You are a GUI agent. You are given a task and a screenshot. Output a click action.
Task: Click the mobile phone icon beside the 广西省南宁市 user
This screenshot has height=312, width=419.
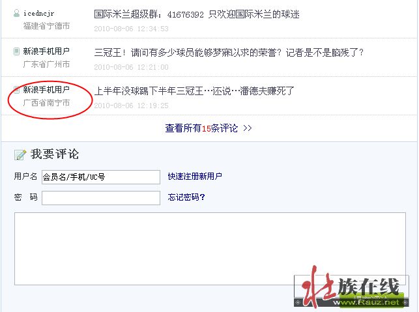click(x=16, y=90)
